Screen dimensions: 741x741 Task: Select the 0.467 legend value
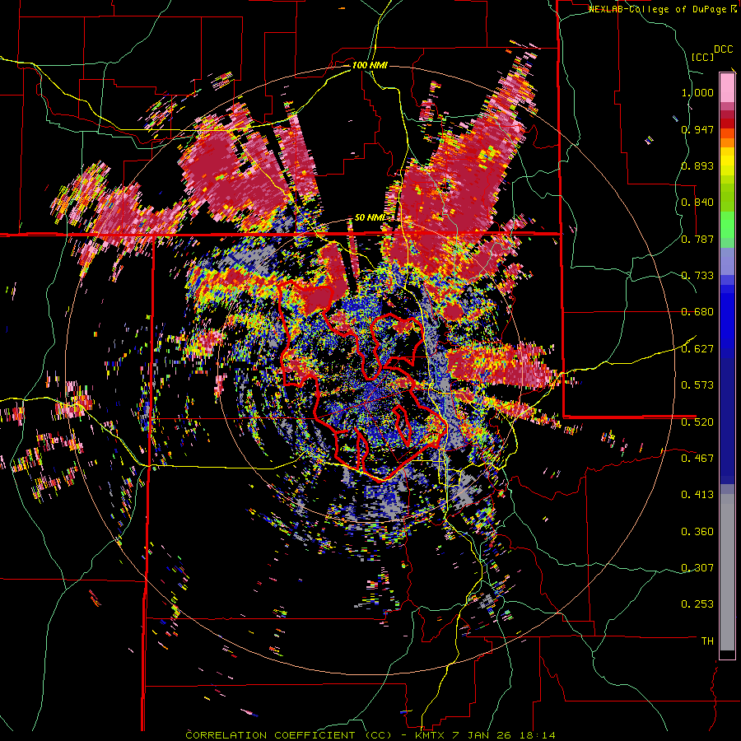pyautogui.click(x=697, y=459)
